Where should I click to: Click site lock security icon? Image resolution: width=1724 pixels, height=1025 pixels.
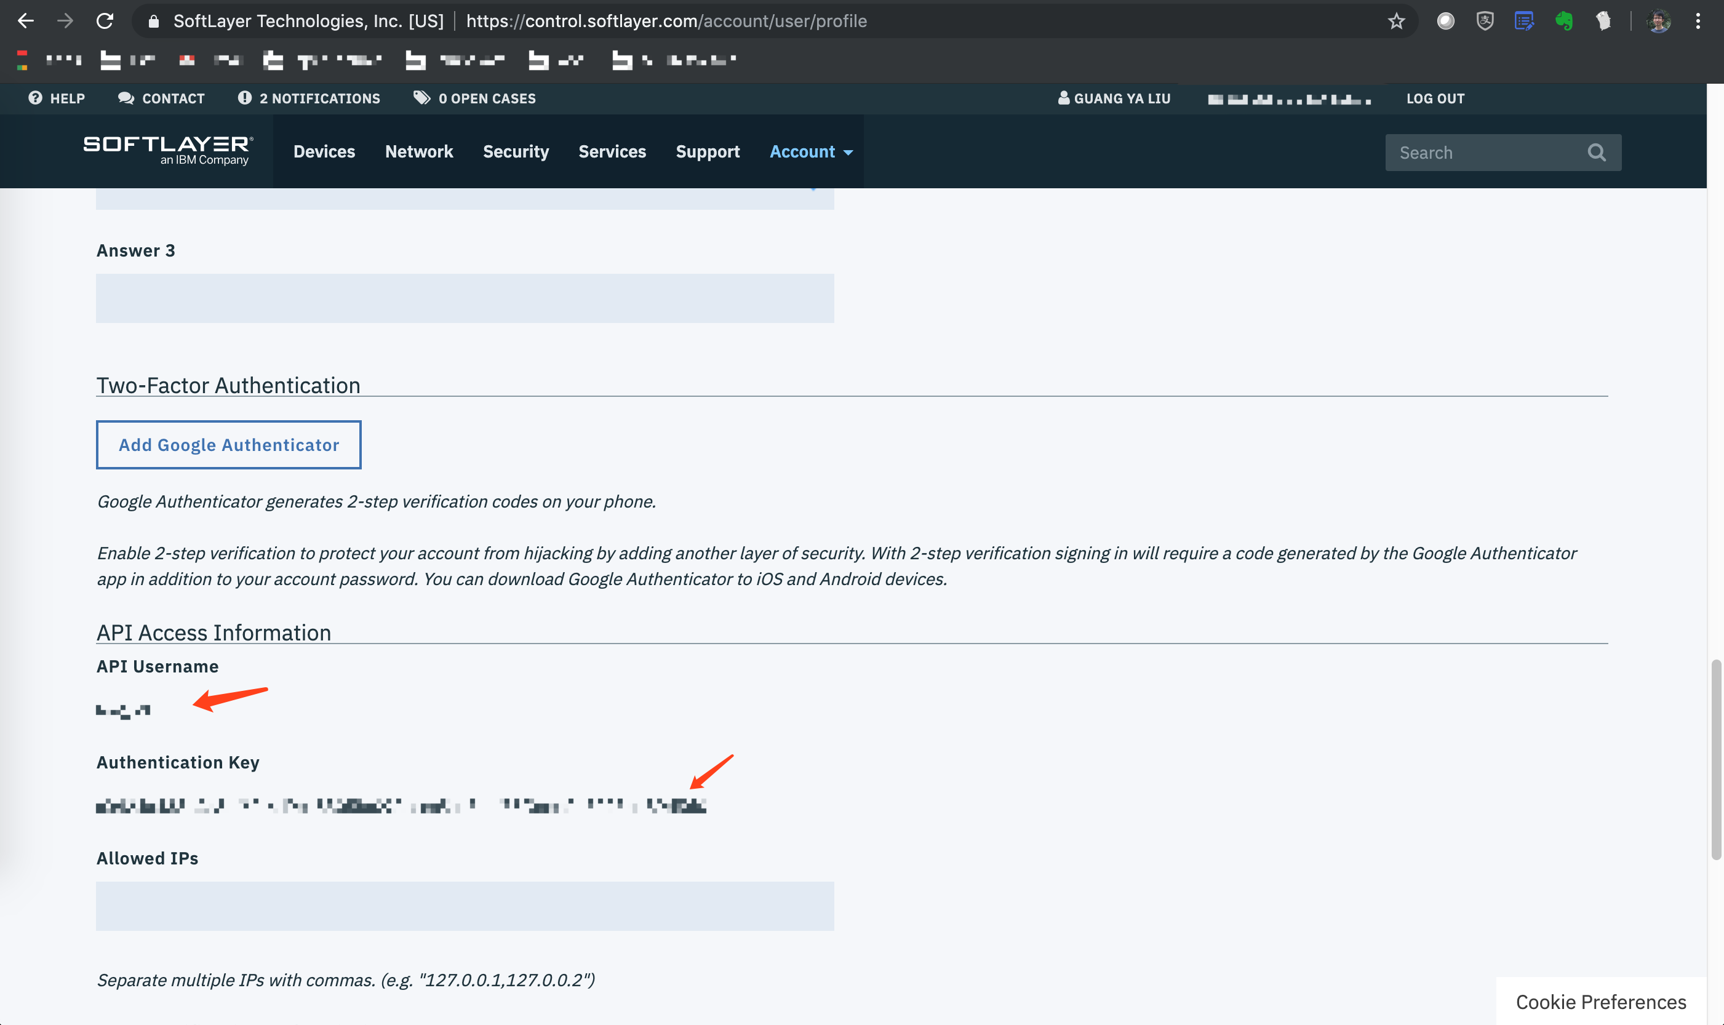pos(154,22)
